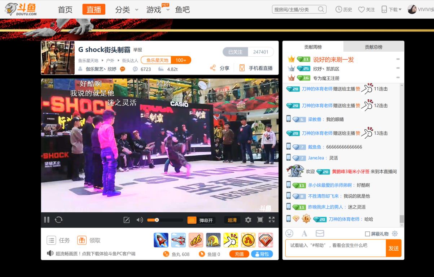Go to the 首页 navigation item

(65, 9)
